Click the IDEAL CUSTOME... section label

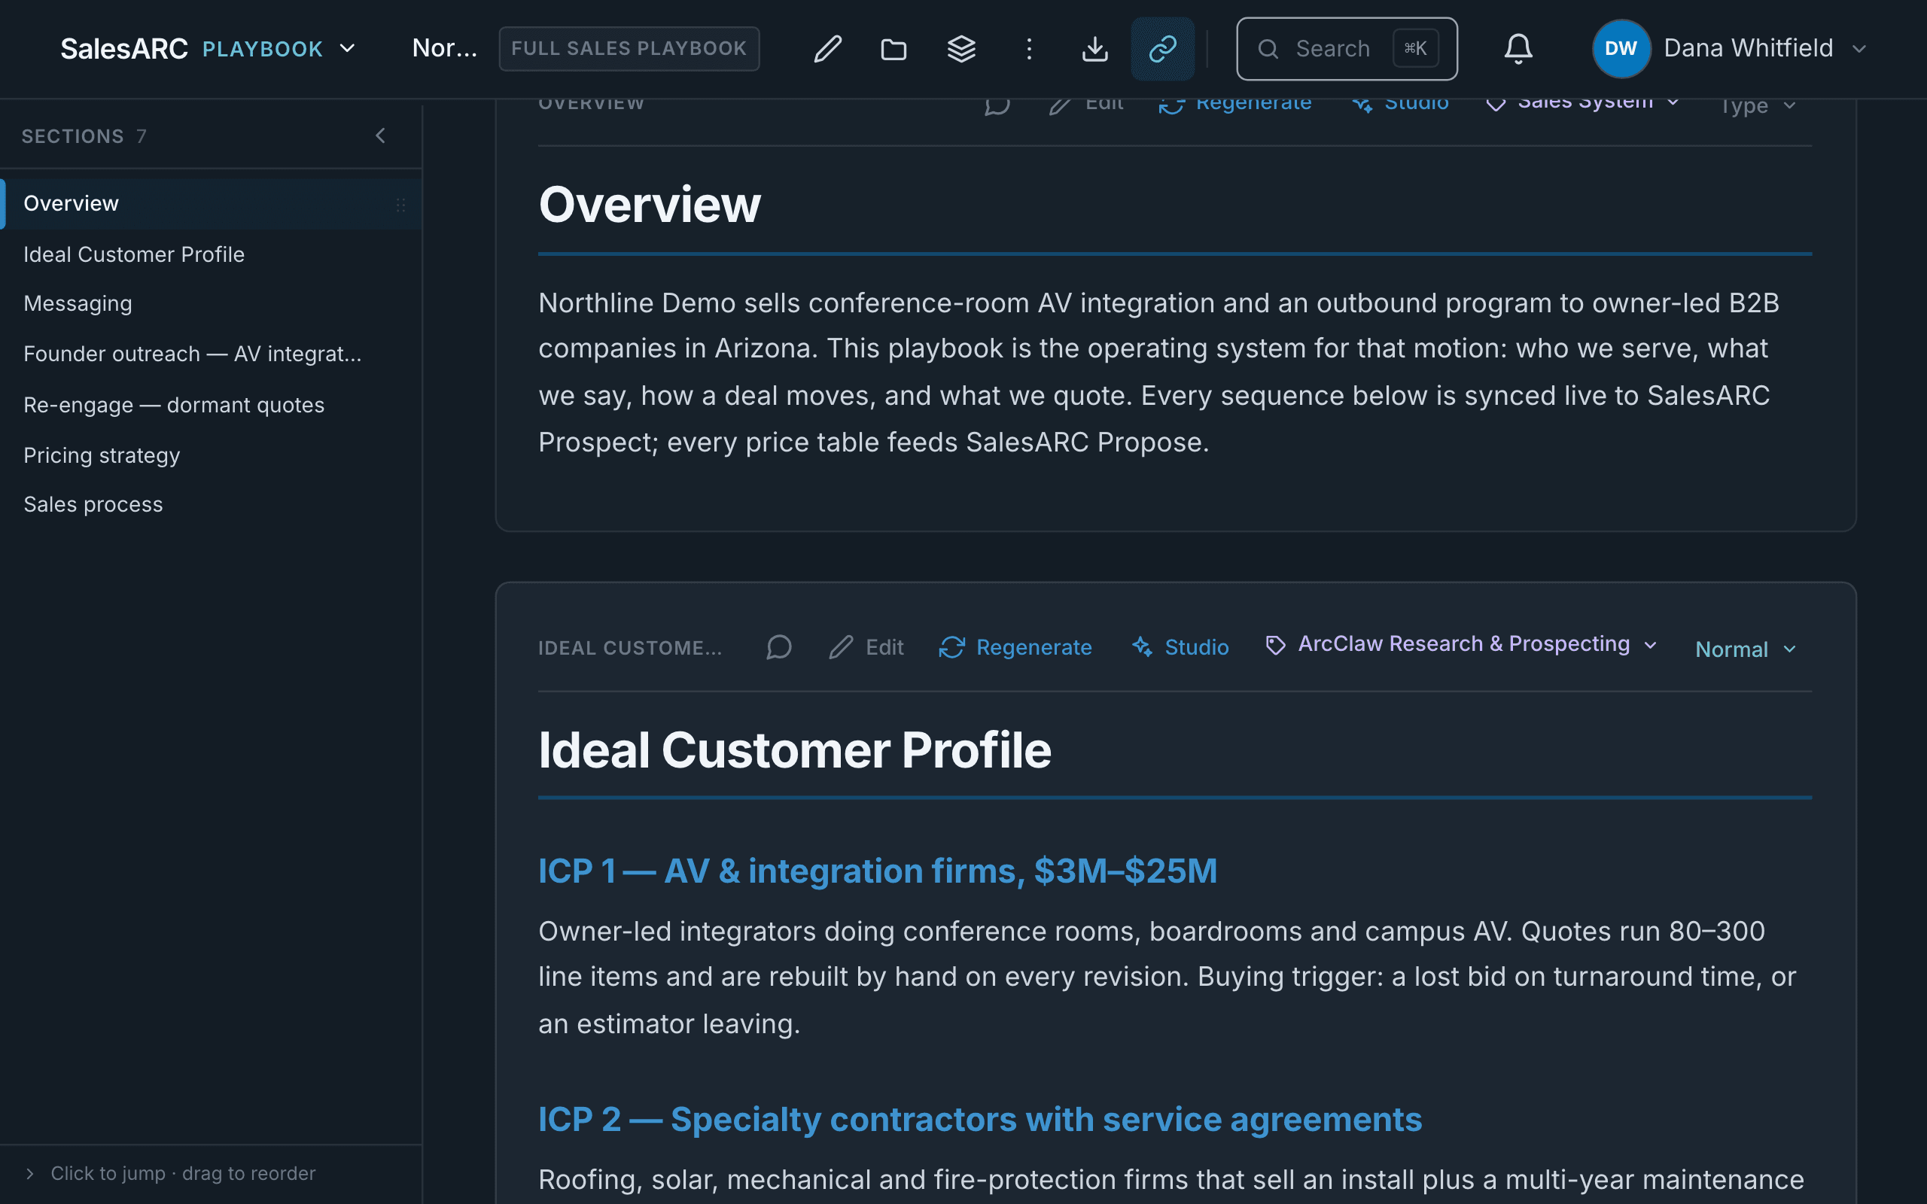point(631,648)
